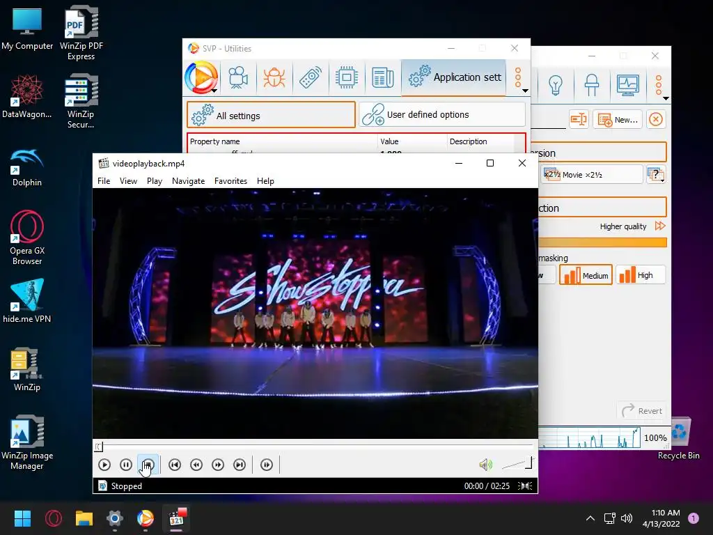Adjust the volume slider in media player
Image resolution: width=713 pixels, height=535 pixels.
pos(517,464)
